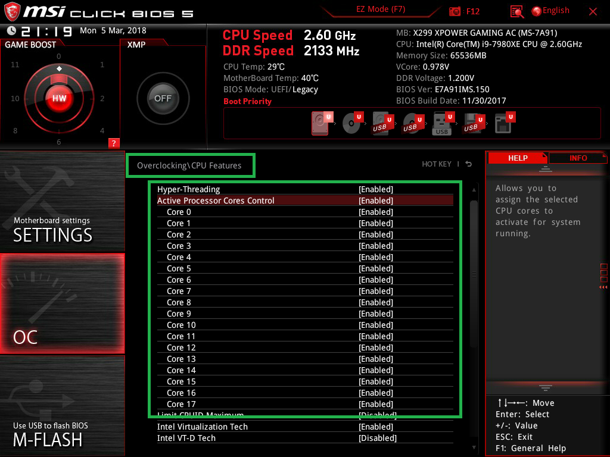Viewport: 610px width, 457px height.
Task: Toggle Core 3 Enabled value
Action: tap(376, 246)
